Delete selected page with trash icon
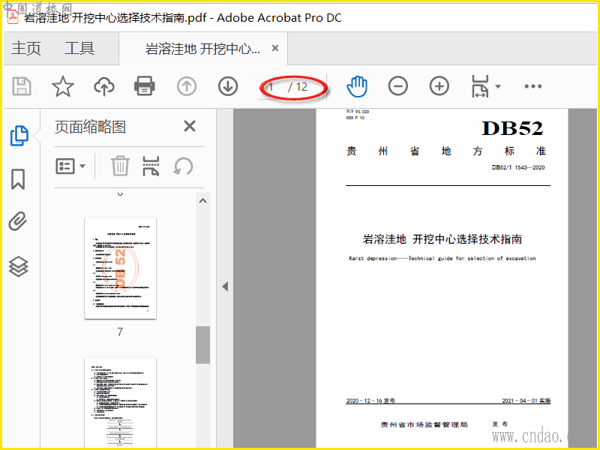This screenshot has height=450, width=600. click(x=120, y=166)
